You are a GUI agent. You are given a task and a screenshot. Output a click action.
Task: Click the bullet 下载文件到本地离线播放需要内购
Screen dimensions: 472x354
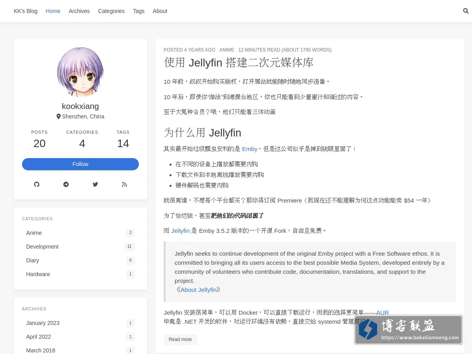pyautogui.click(x=219, y=175)
